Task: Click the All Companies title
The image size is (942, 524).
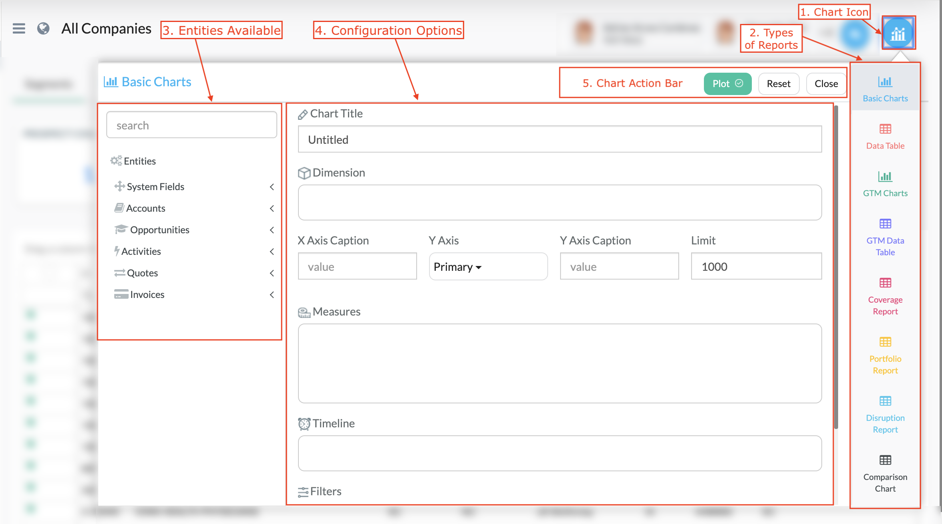Action: 106,29
